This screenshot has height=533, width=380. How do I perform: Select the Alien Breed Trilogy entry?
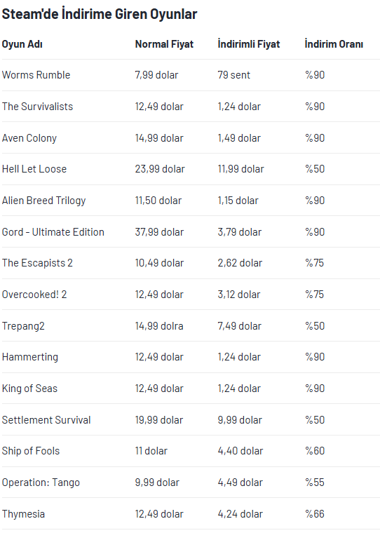click(x=43, y=201)
